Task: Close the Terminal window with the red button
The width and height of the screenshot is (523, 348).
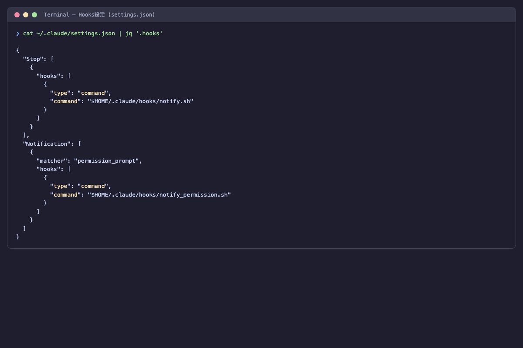Action: pos(17,15)
